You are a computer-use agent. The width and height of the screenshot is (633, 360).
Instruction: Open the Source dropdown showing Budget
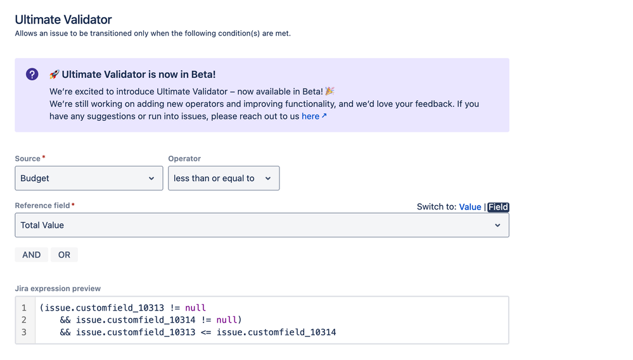[82, 178]
